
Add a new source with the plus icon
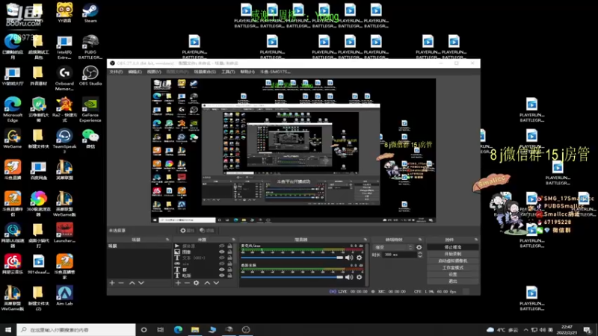click(178, 283)
